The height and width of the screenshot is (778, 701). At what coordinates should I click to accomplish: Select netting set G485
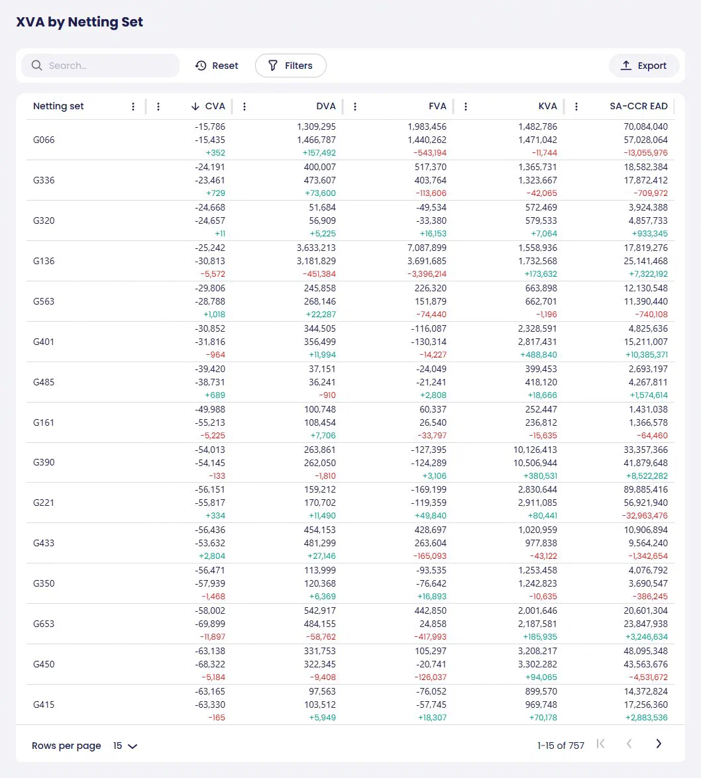point(44,383)
